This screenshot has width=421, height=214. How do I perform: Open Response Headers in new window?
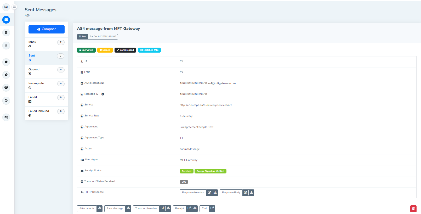pyautogui.click(x=209, y=193)
